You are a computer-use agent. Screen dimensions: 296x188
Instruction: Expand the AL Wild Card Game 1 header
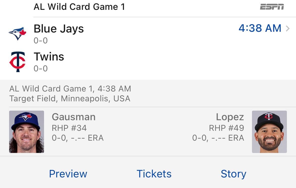(79, 7)
